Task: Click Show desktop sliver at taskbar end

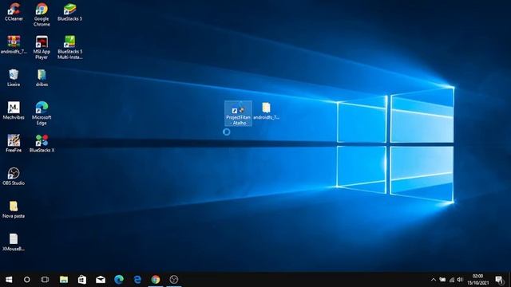Action: 509,280
